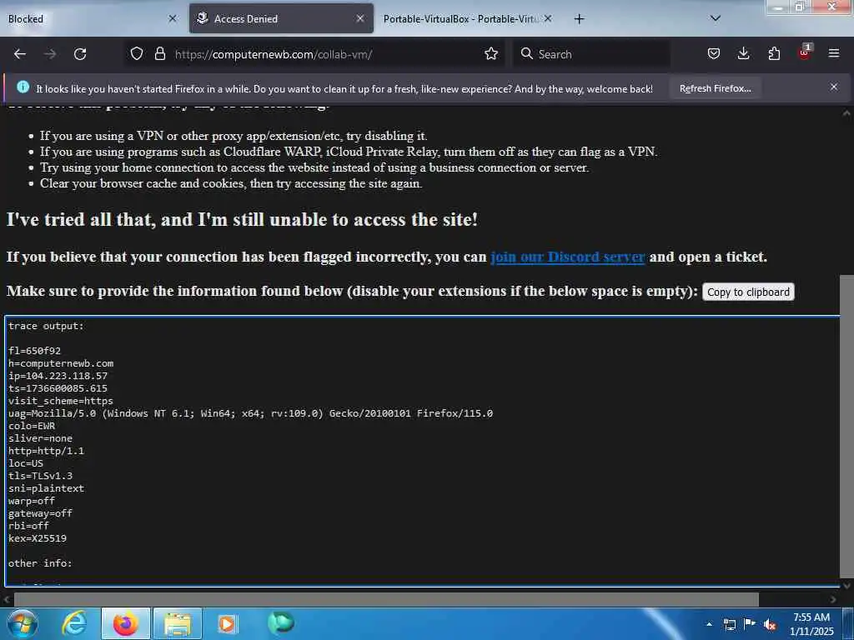Click the green bubble app in taskbar
Viewport: 854px width, 640px height.
pos(281,623)
